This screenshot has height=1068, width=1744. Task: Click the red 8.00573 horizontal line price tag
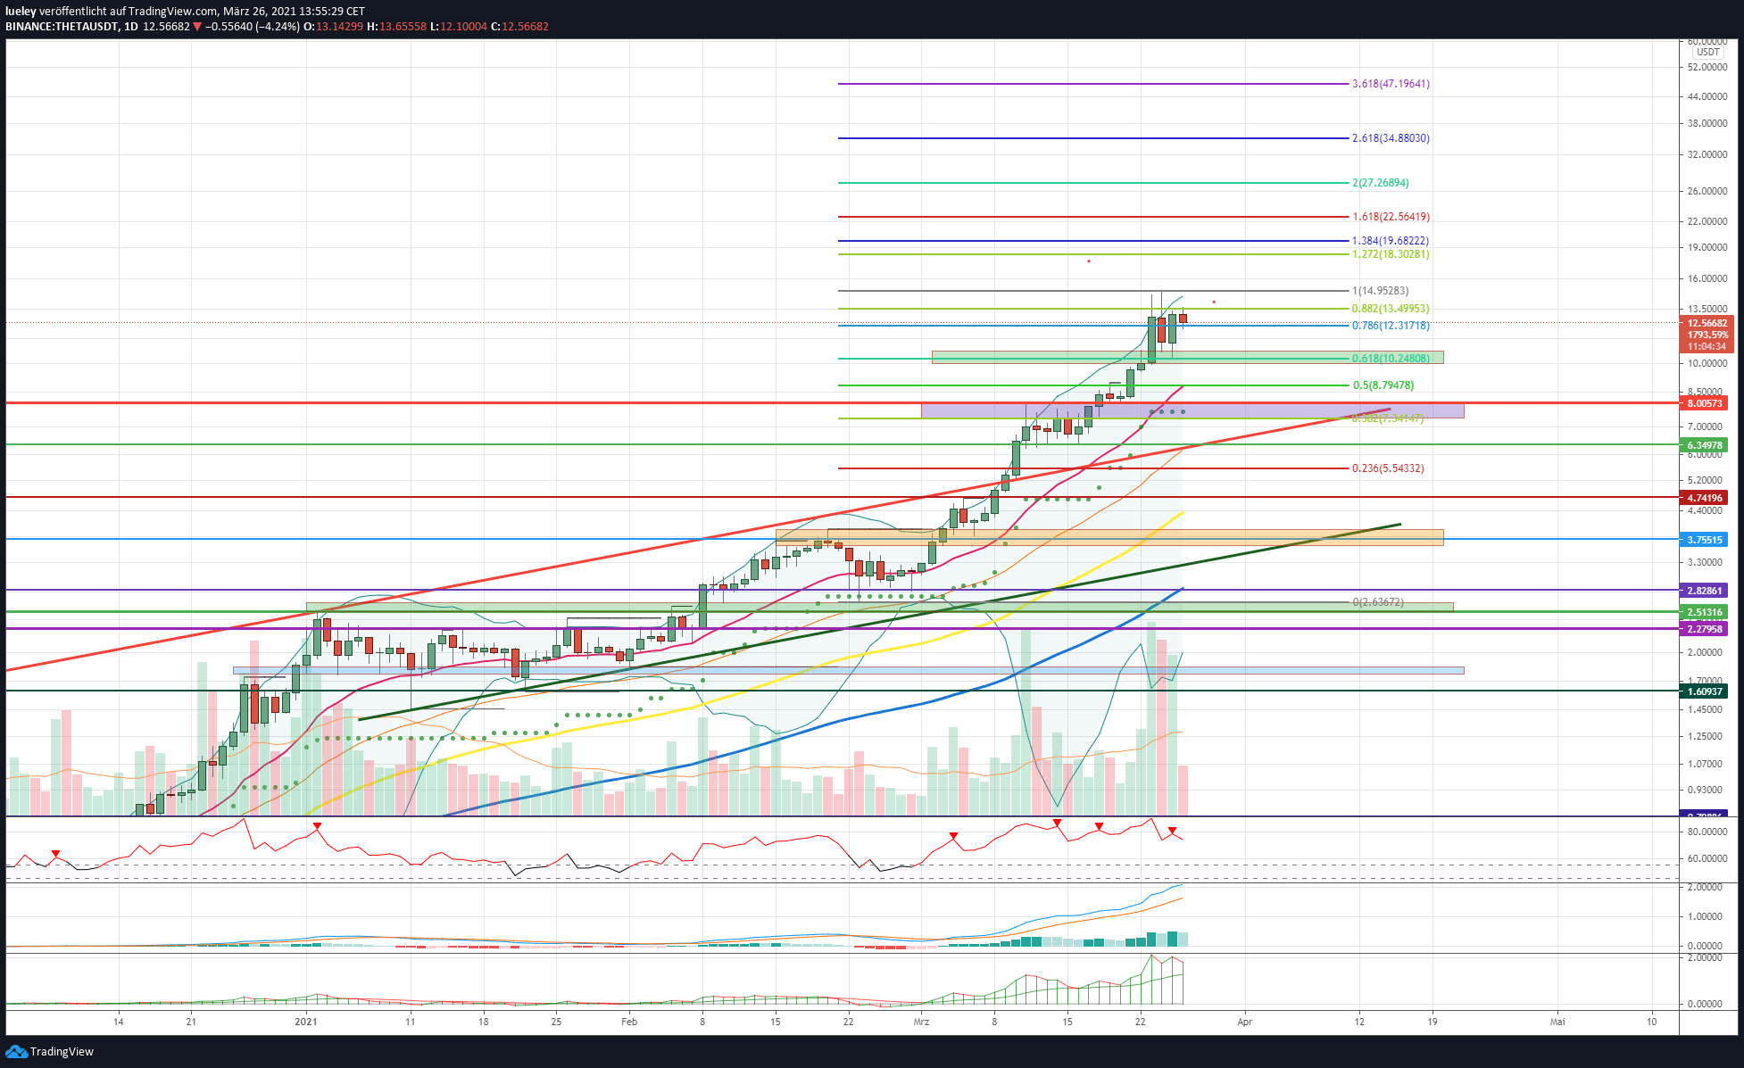pos(1705,403)
